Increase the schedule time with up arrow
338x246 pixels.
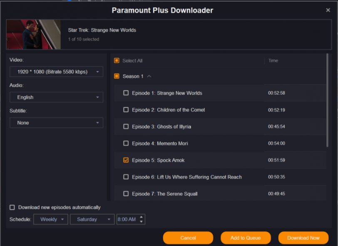coord(141,217)
